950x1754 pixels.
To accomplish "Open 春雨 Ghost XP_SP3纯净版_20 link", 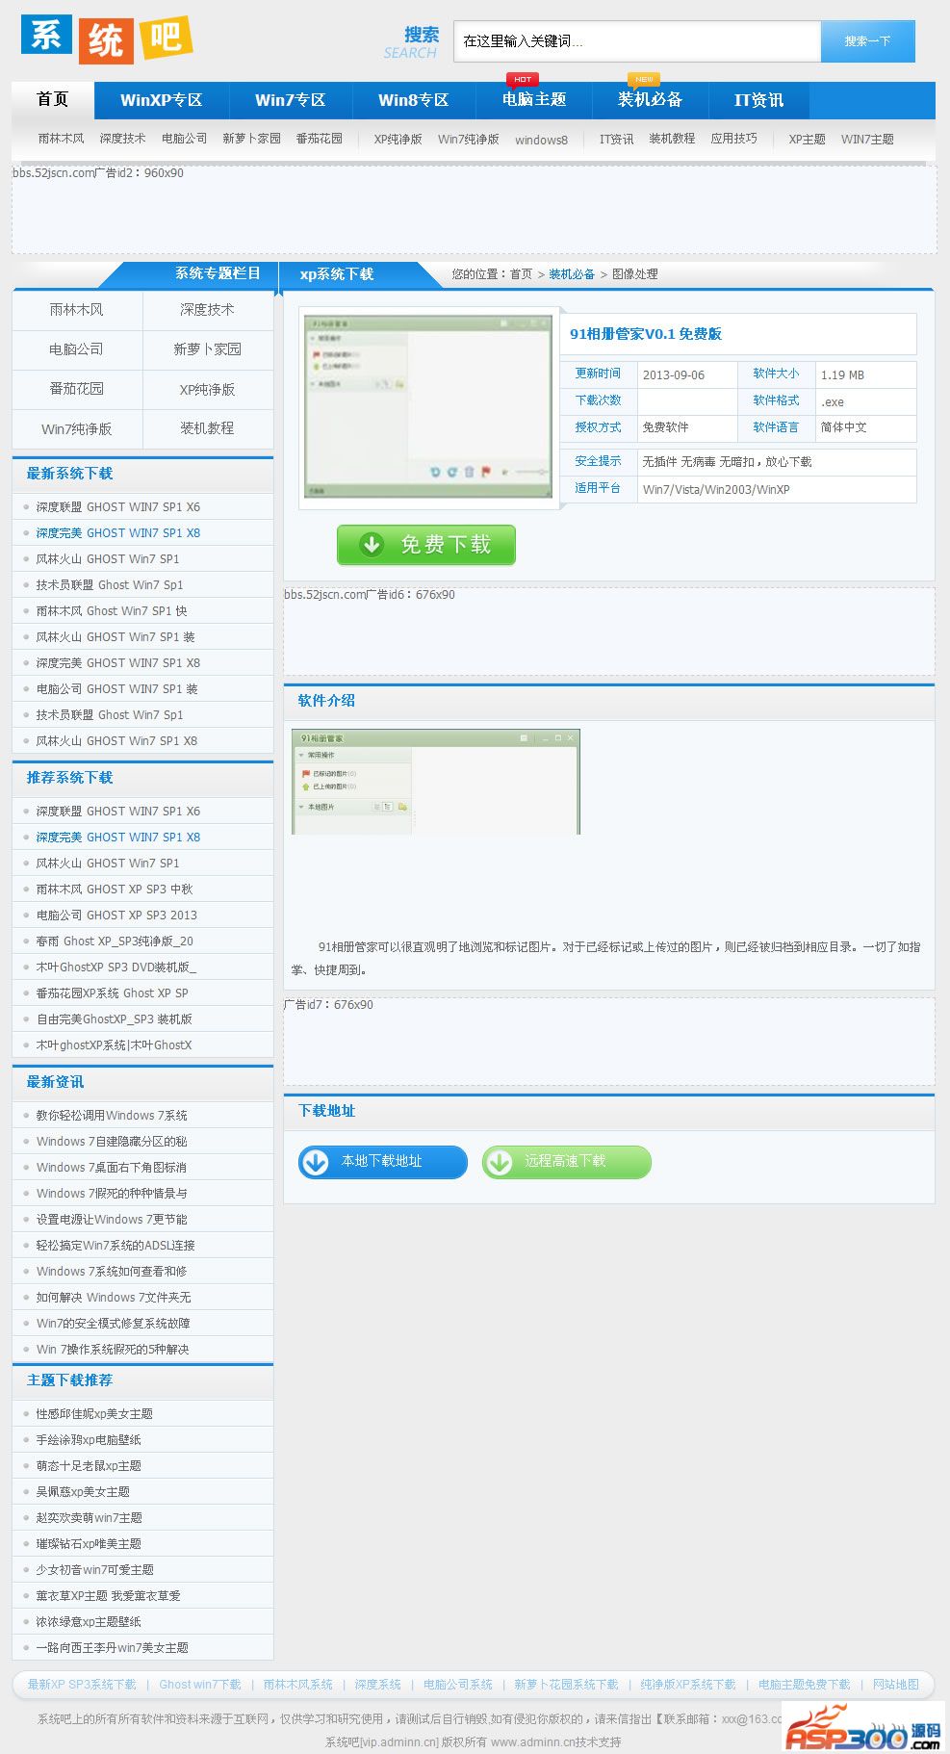I will [115, 941].
